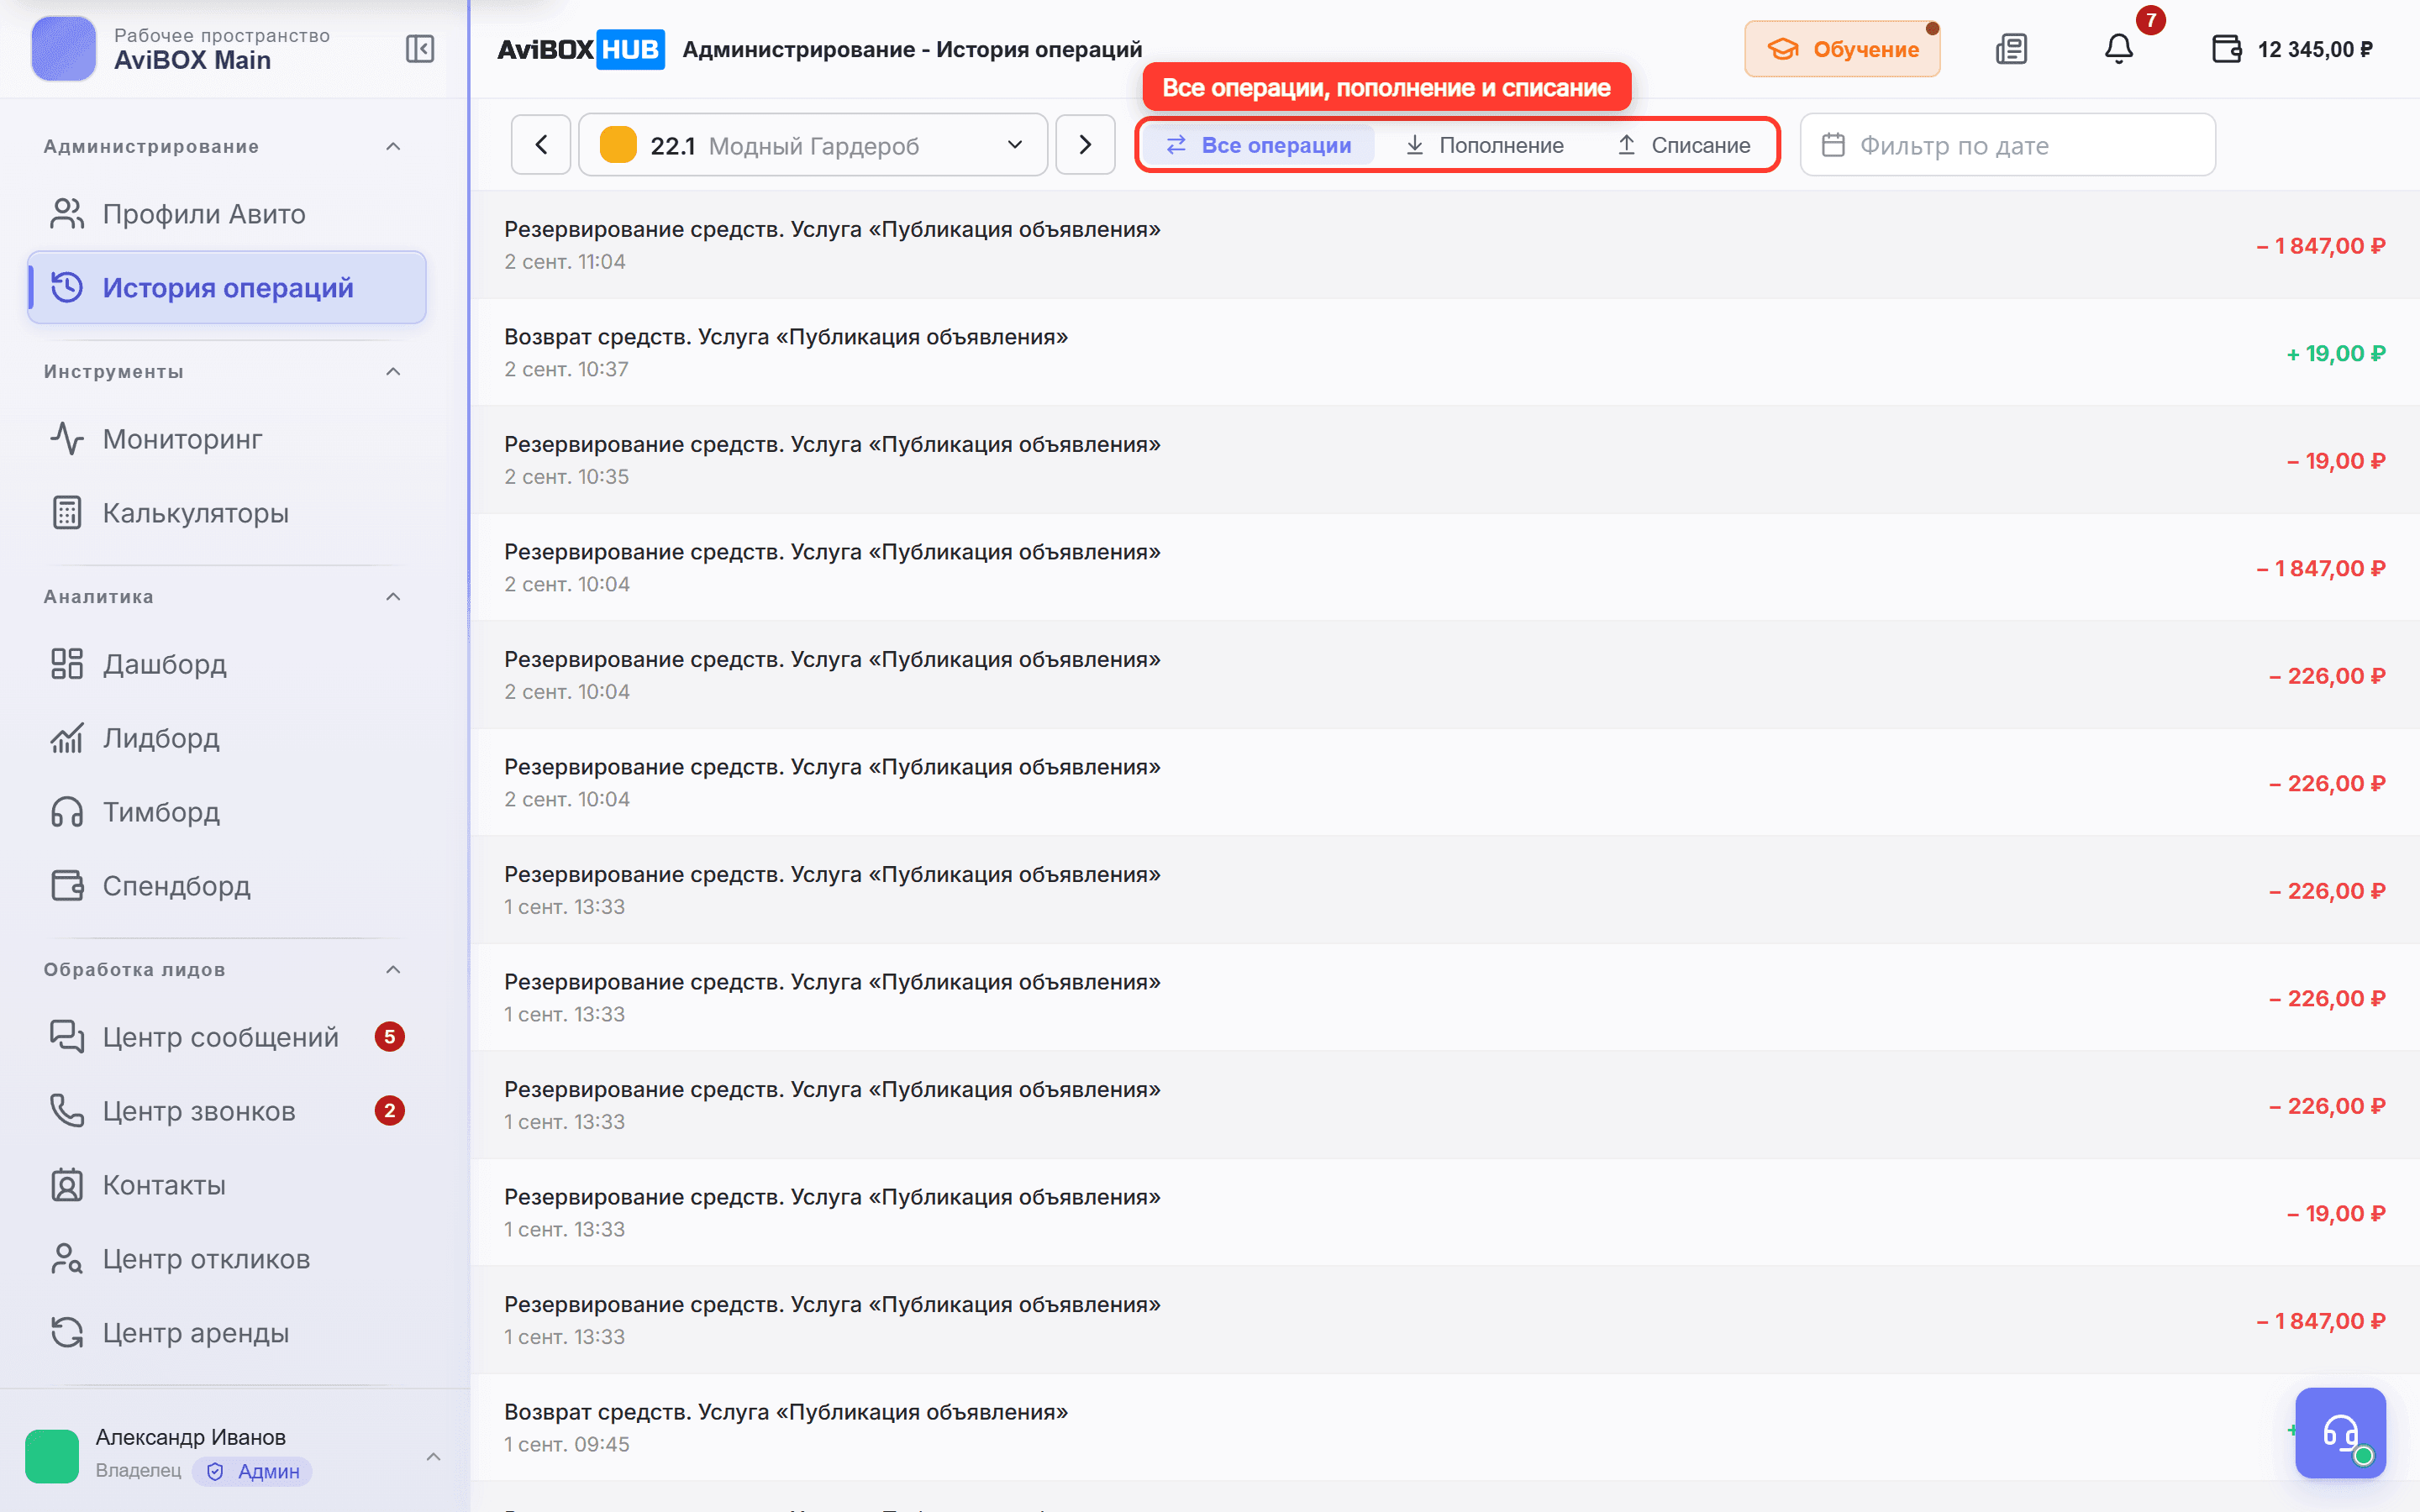This screenshot has height=1512, width=2420.
Task: Click the Центр звонков phone icon
Action: pyautogui.click(x=67, y=1111)
